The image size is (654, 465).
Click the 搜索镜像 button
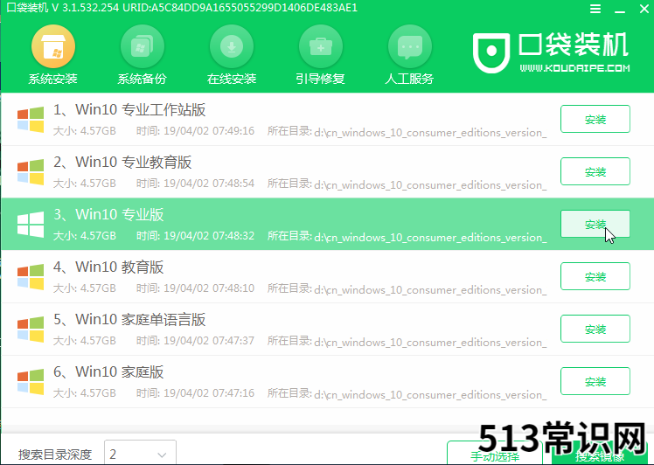[x=599, y=454]
